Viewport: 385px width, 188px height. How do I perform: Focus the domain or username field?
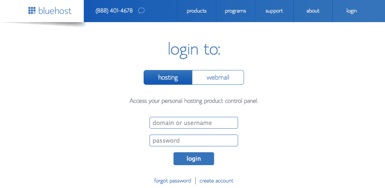(x=194, y=123)
